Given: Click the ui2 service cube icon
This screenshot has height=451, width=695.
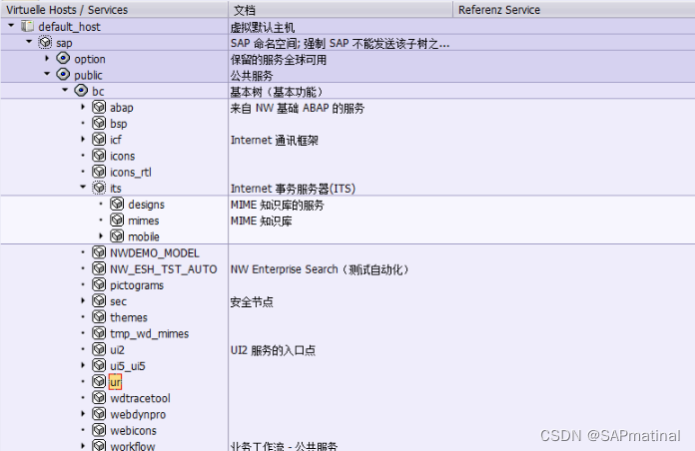Looking at the screenshot, I should pyautogui.click(x=99, y=349).
